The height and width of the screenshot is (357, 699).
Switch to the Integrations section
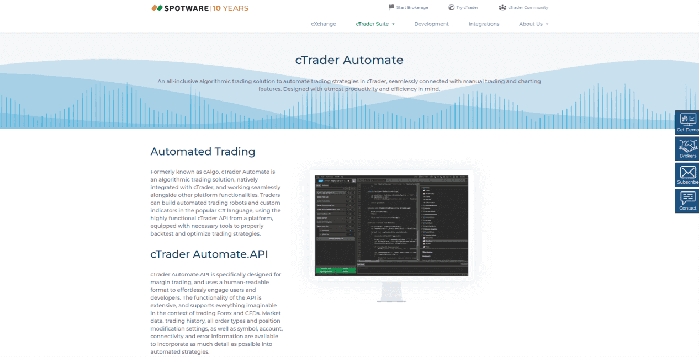pos(484,24)
